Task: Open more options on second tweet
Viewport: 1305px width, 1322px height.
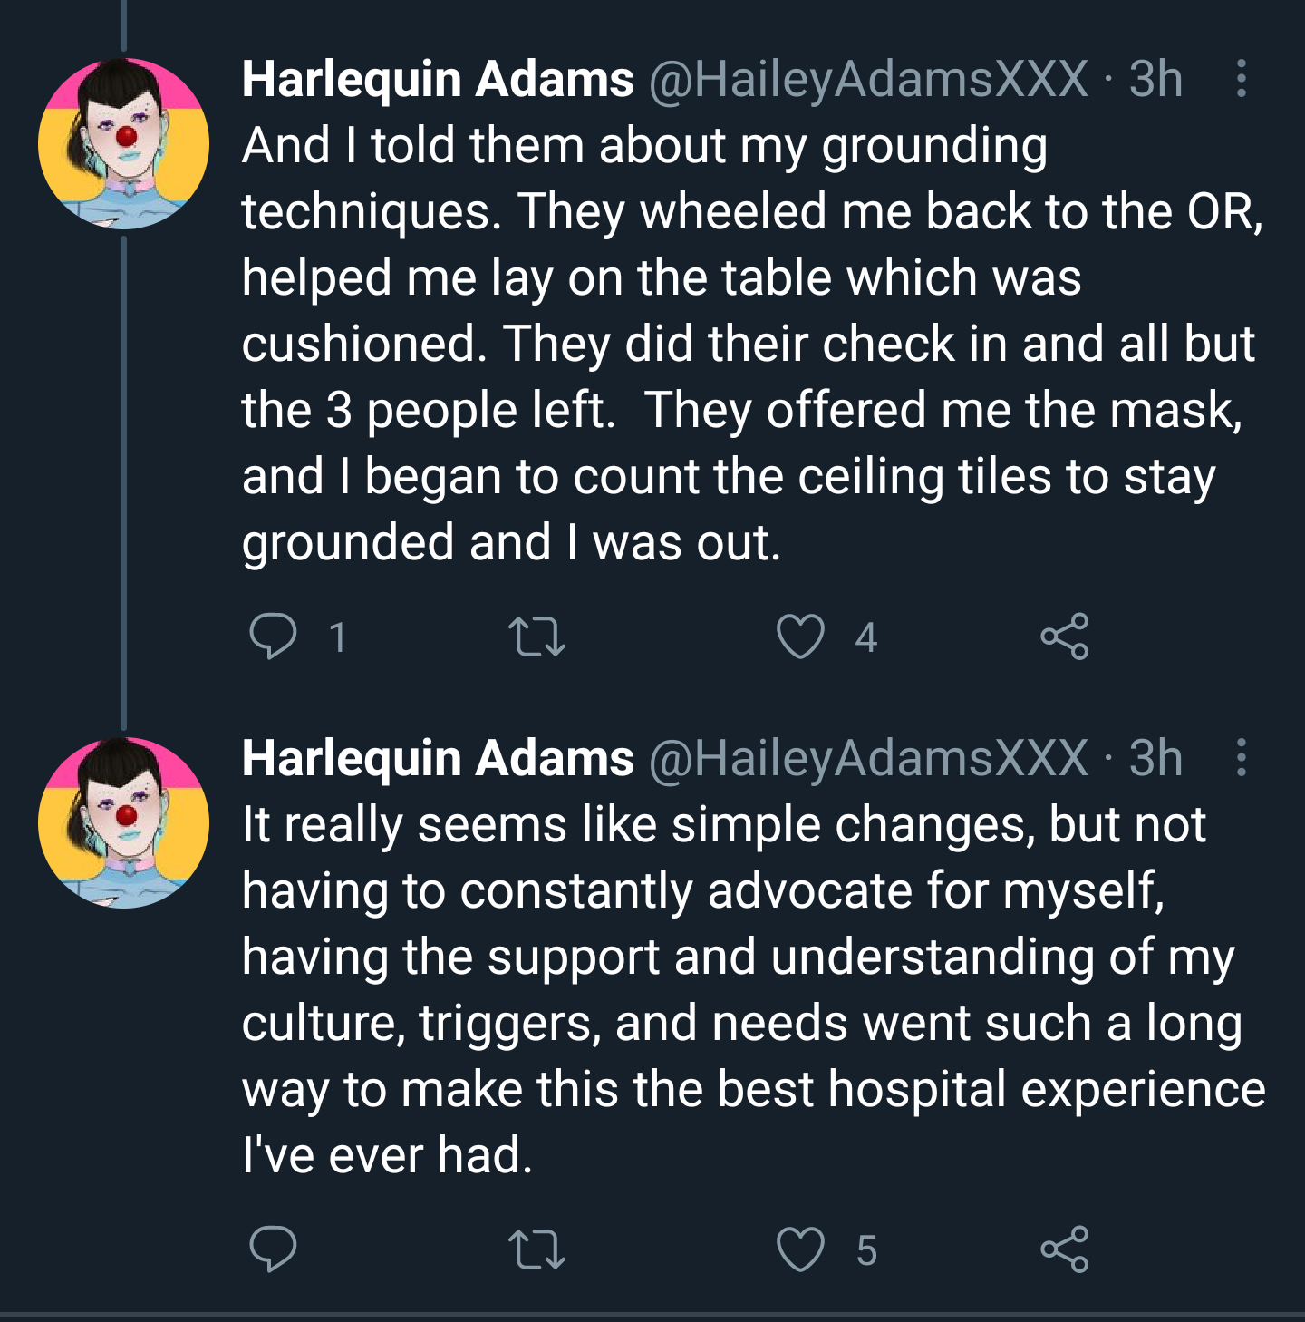Action: 1242,757
